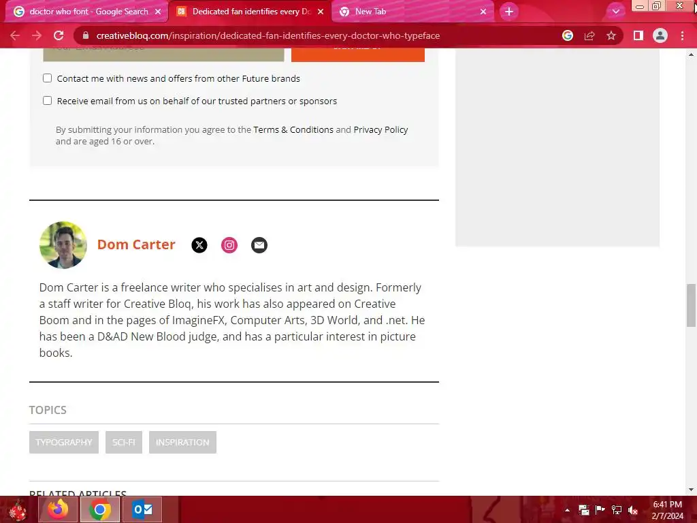Bookmark this page with the star icon
The height and width of the screenshot is (523, 697).
611,35
